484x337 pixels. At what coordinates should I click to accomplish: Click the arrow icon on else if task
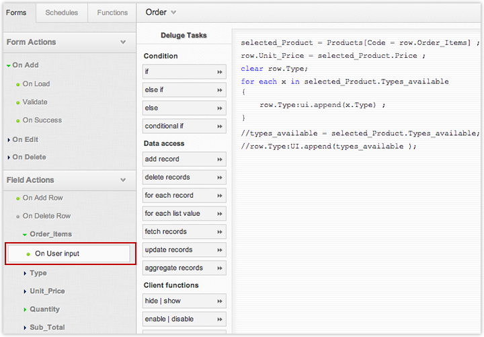click(219, 89)
